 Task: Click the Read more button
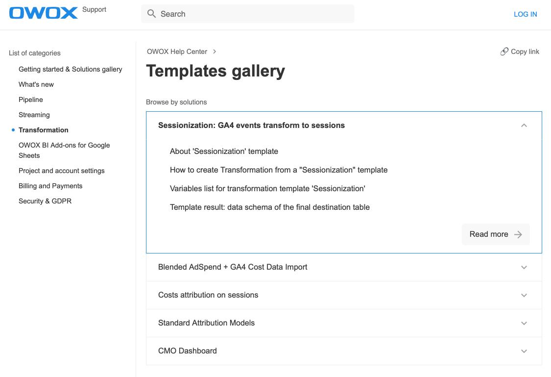[496, 234]
